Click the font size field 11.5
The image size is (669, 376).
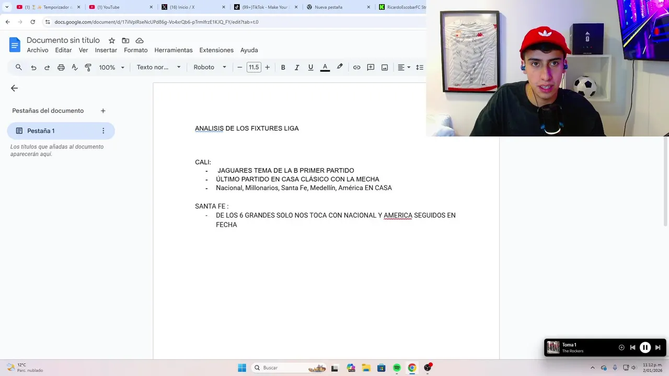(253, 67)
